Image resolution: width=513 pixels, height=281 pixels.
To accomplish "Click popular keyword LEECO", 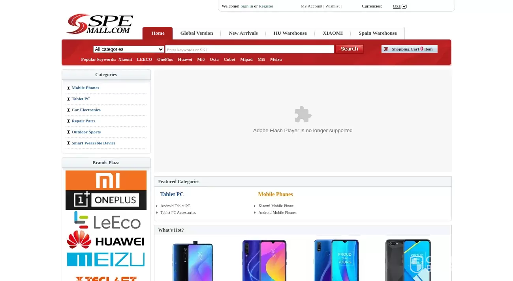I will [x=145, y=59].
